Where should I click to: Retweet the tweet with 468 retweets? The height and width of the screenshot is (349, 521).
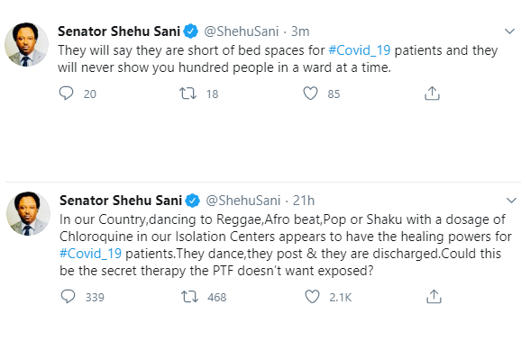click(x=189, y=297)
